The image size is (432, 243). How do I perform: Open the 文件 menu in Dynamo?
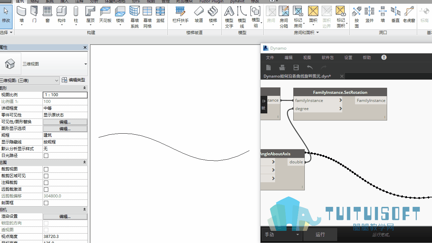[x=270, y=58]
